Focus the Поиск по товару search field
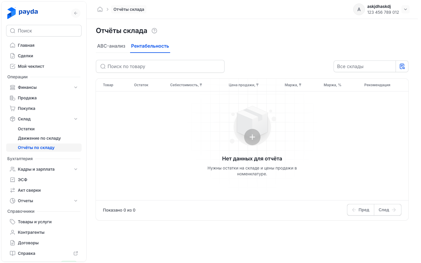 click(x=160, y=66)
